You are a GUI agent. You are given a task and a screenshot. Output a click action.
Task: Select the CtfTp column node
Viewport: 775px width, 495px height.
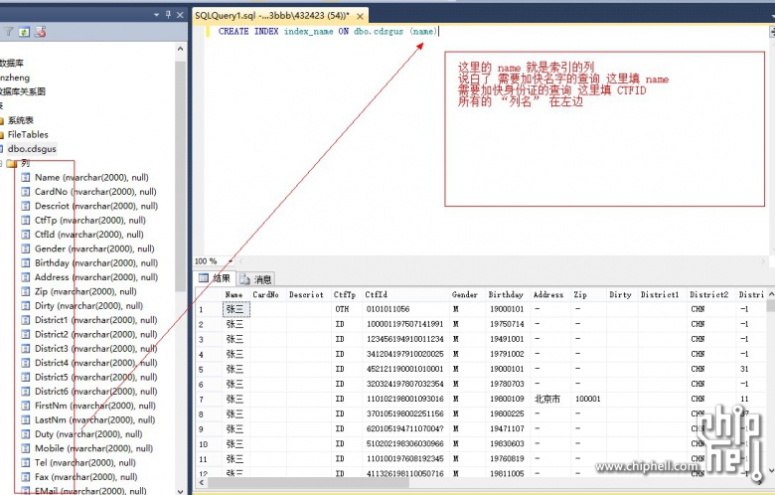pyautogui.click(x=90, y=221)
